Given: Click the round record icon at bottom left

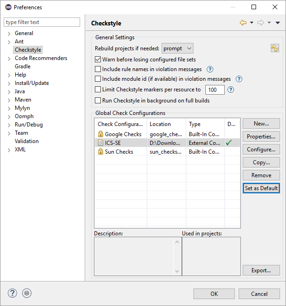Looking at the screenshot, I should point(27,293).
